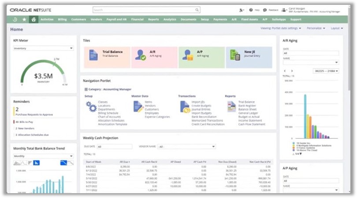Viewport: 357px width, 198px height.
Task: Open the A/R Aging tile icon
Action: [140, 55]
